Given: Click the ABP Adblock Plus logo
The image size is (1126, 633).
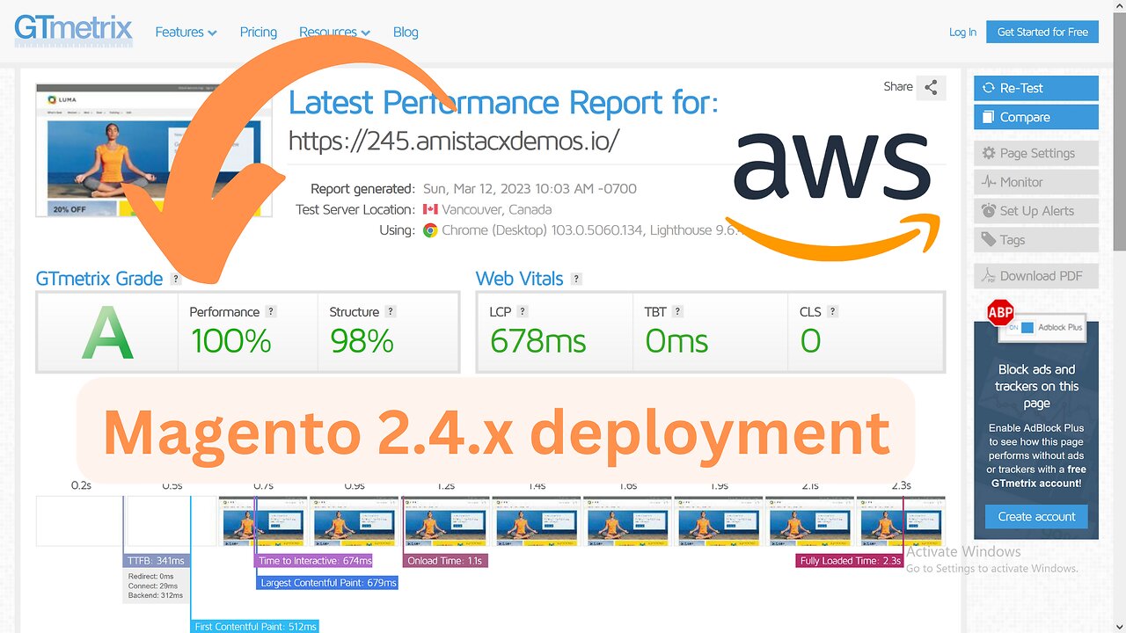Looking at the screenshot, I should click(1000, 312).
